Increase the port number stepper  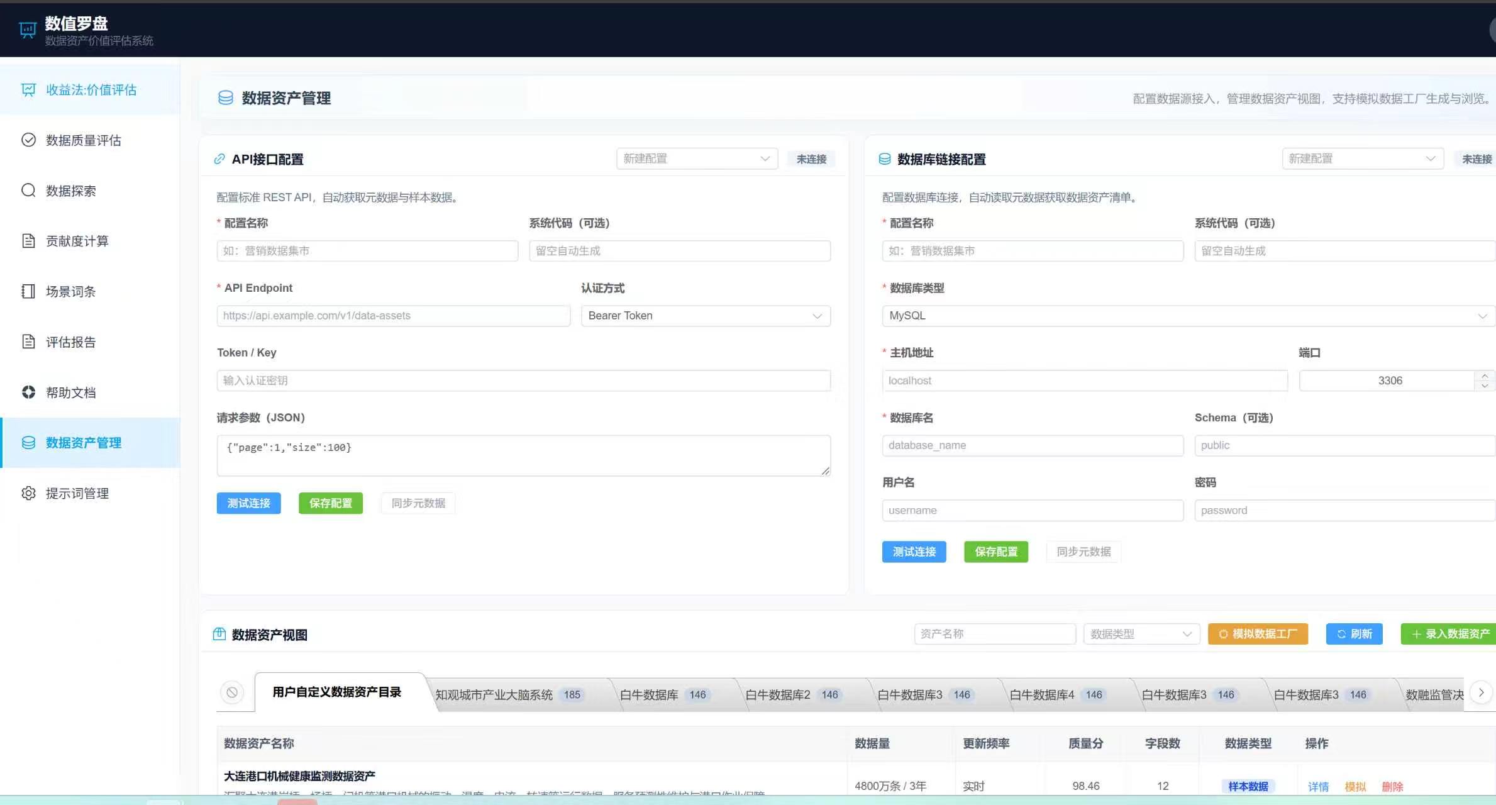1485,375
